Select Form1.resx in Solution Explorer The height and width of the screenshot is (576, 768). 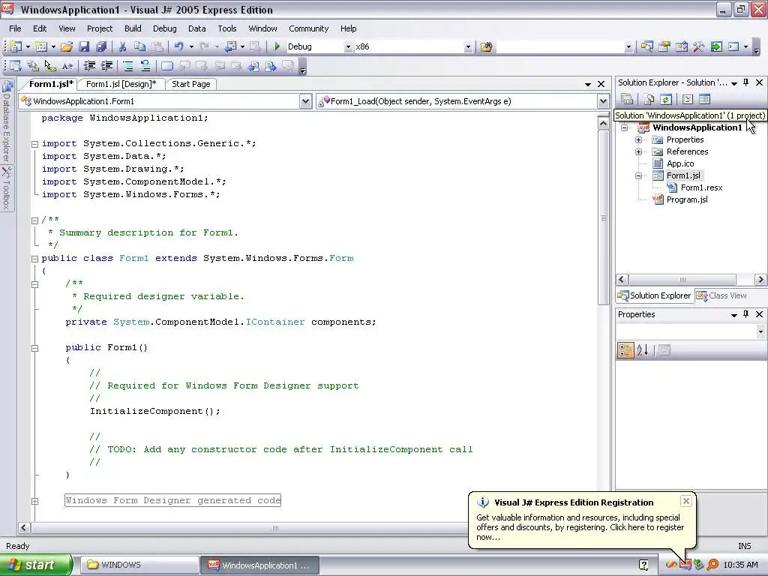coord(701,187)
